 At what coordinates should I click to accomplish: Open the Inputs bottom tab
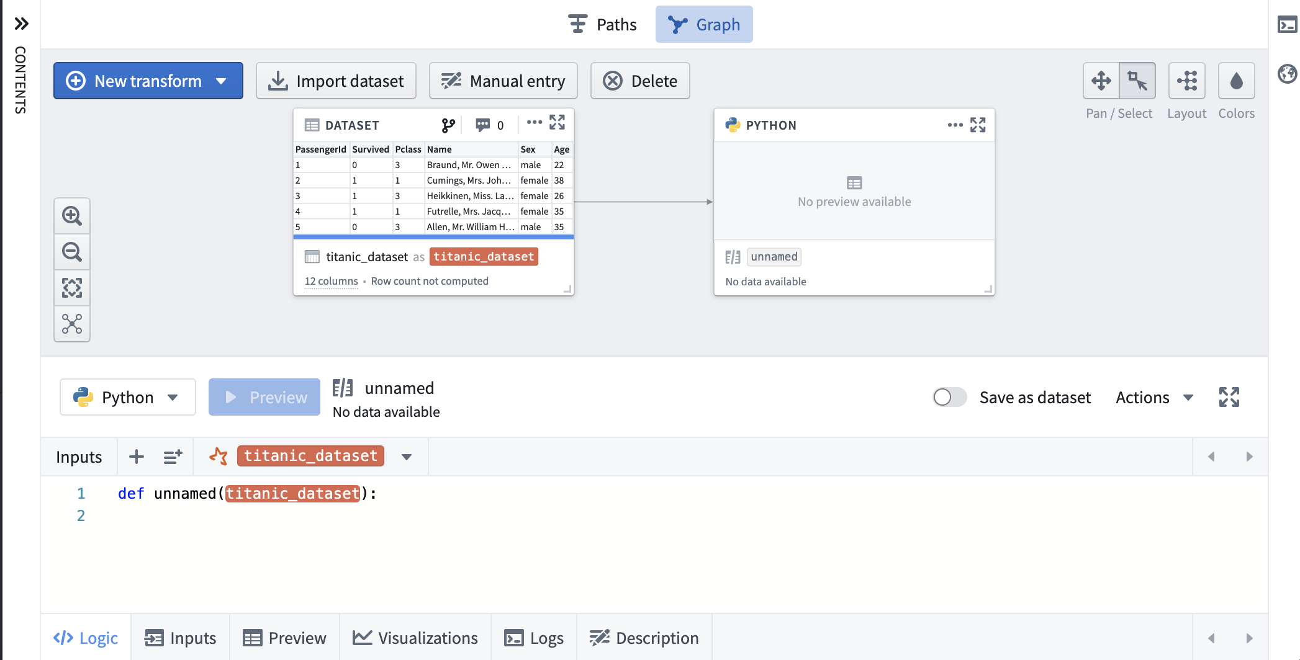180,638
